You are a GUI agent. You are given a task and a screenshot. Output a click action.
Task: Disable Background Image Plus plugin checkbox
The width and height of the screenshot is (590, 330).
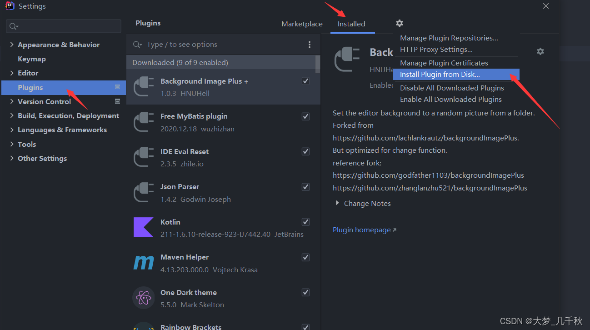[305, 81]
